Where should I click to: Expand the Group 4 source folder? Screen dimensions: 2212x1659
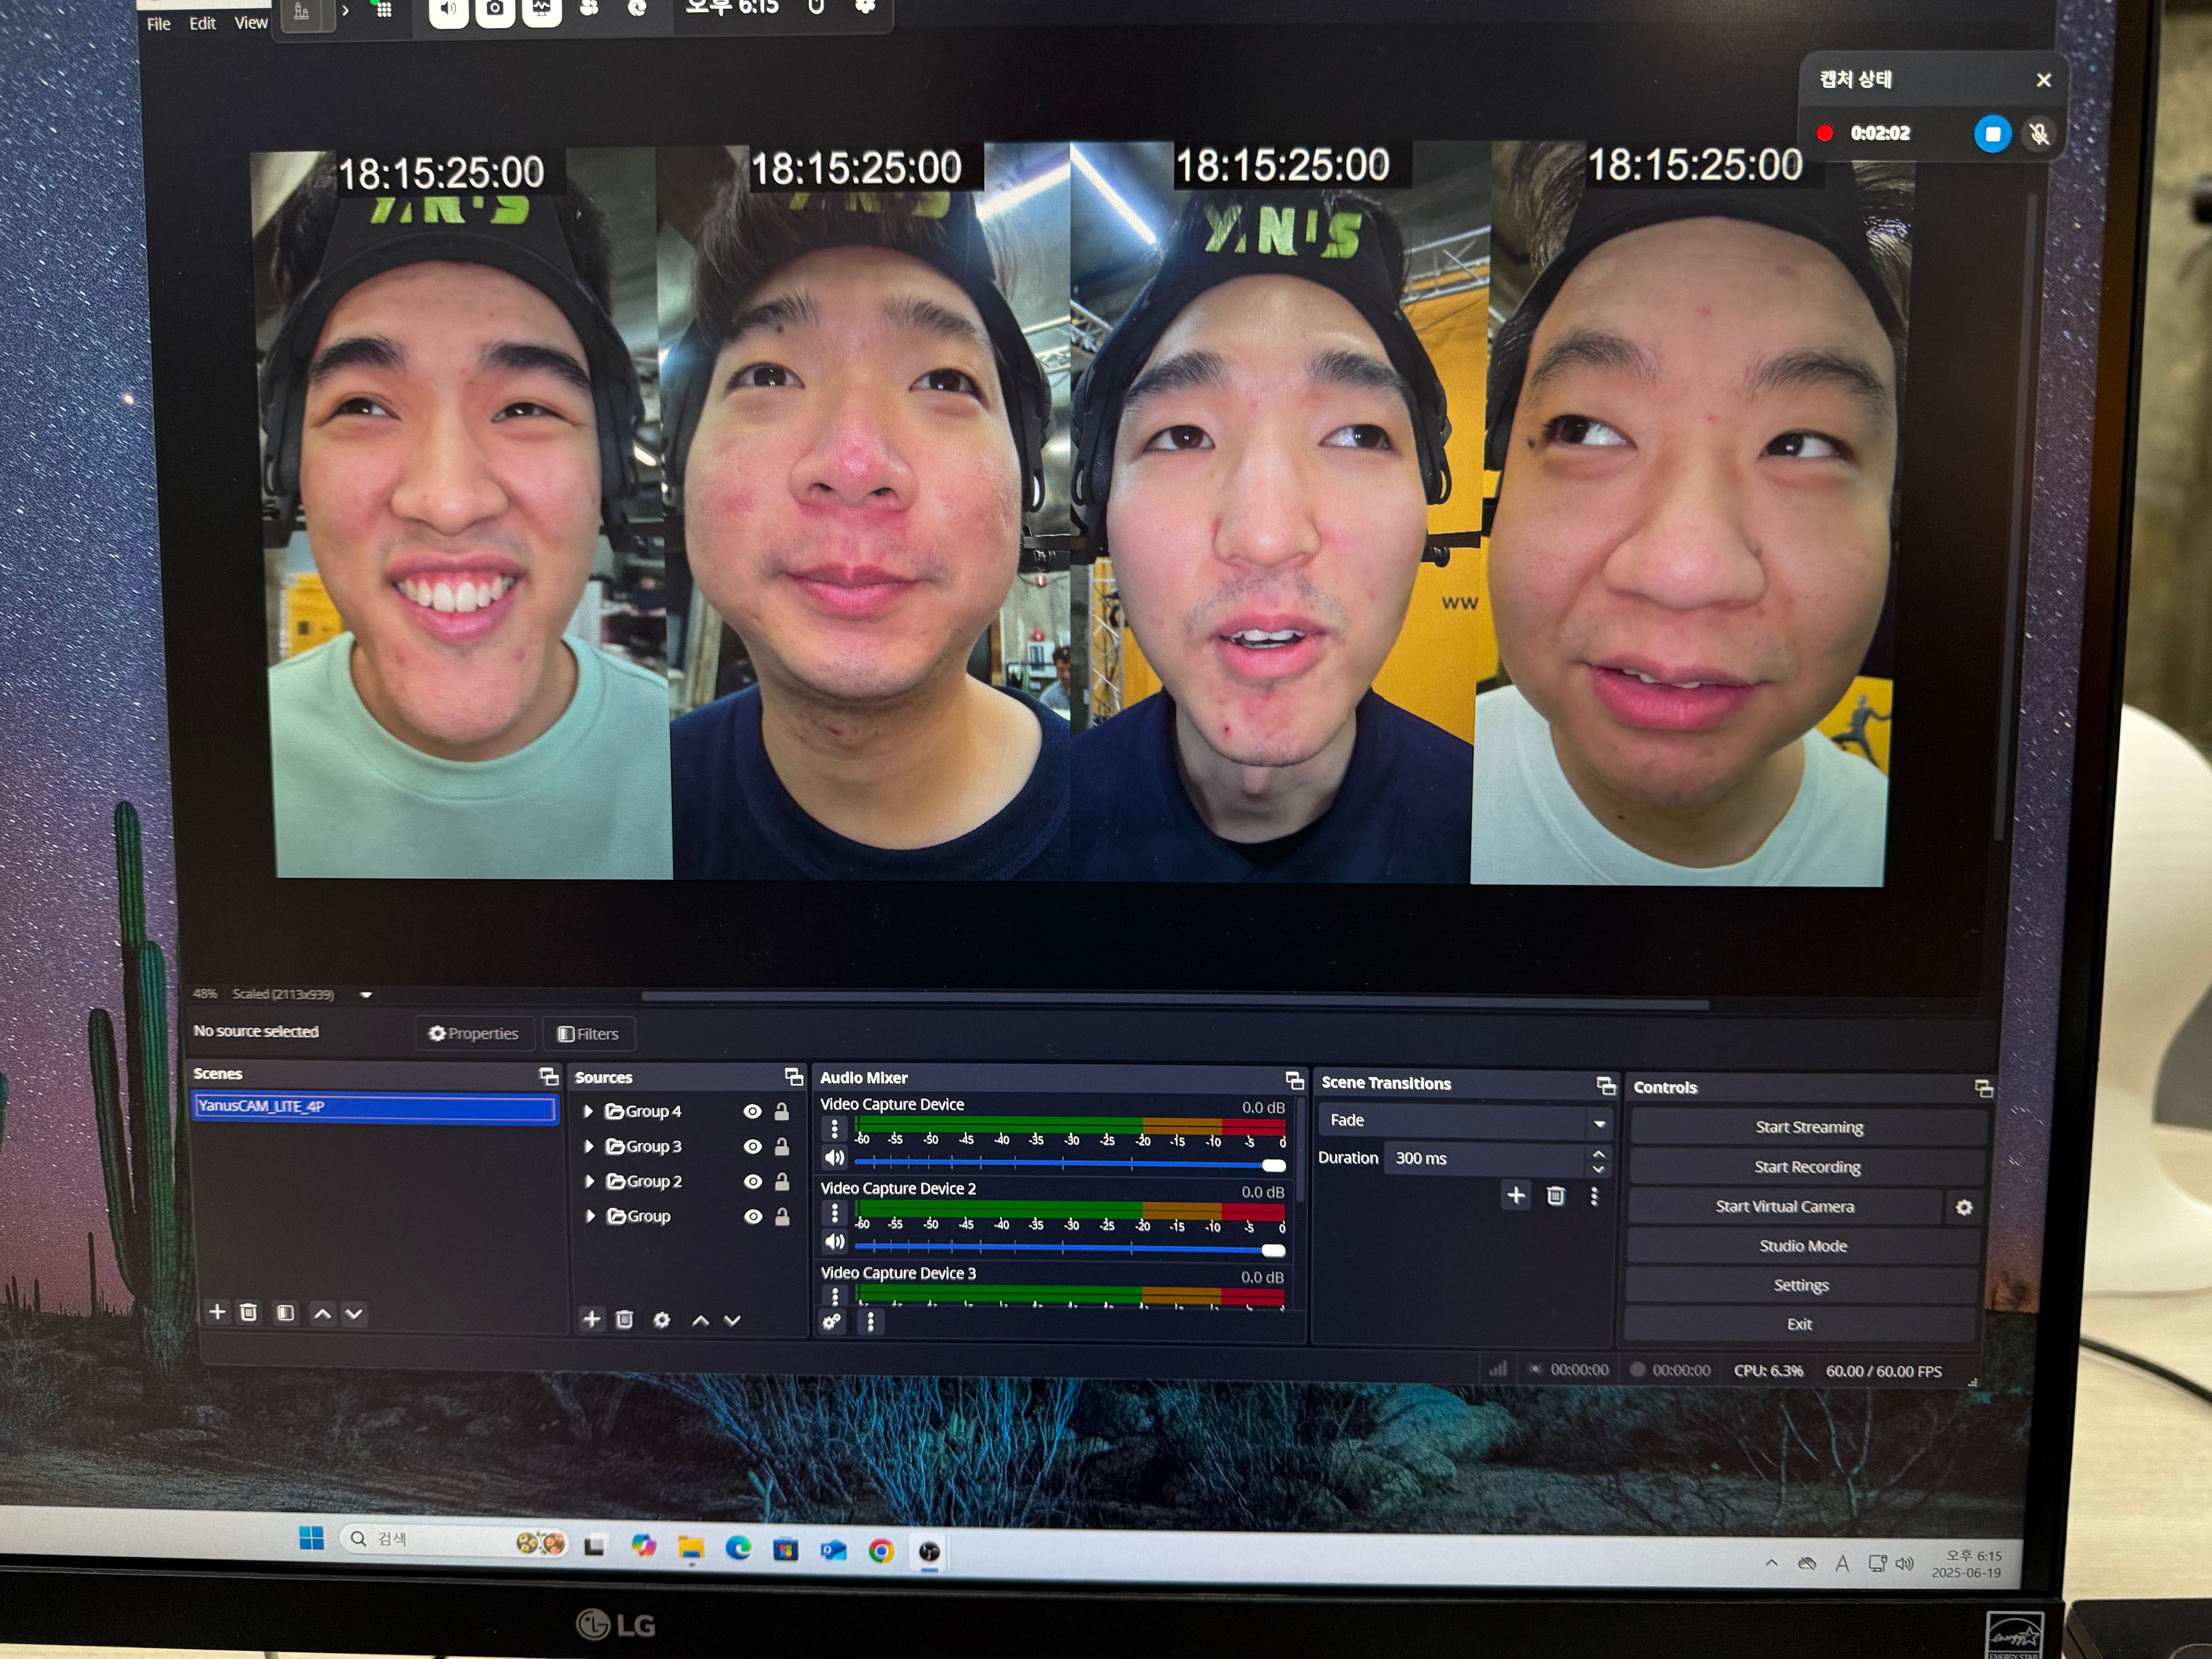point(589,1111)
